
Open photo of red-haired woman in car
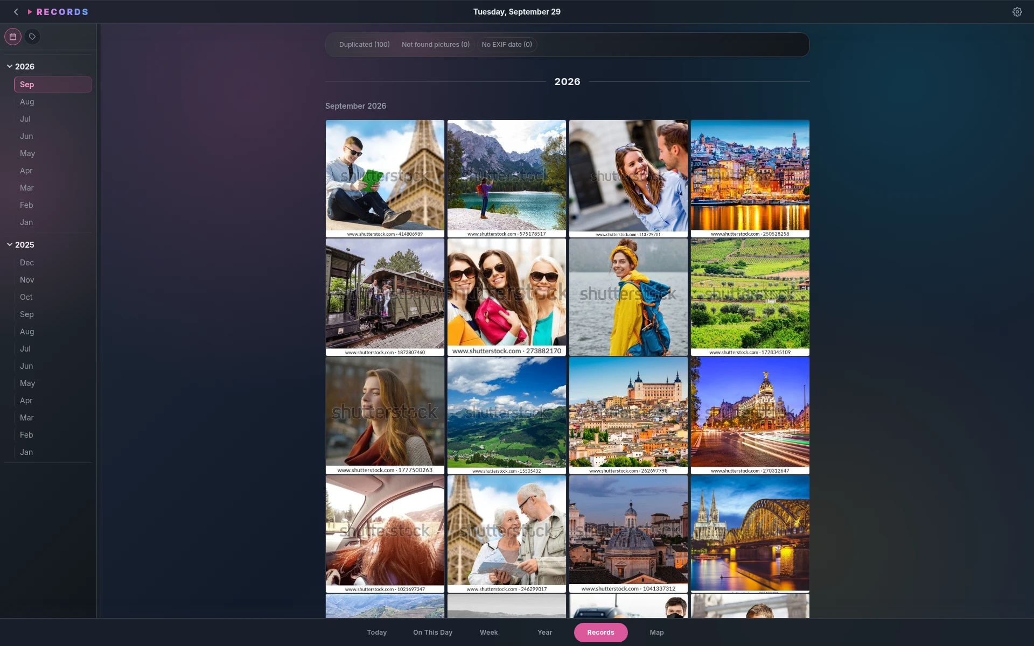coord(385,534)
